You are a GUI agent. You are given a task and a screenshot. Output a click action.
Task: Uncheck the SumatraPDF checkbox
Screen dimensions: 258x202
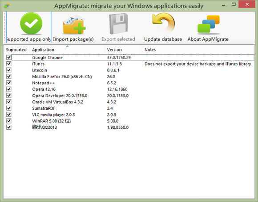pyautogui.click(x=9, y=108)
